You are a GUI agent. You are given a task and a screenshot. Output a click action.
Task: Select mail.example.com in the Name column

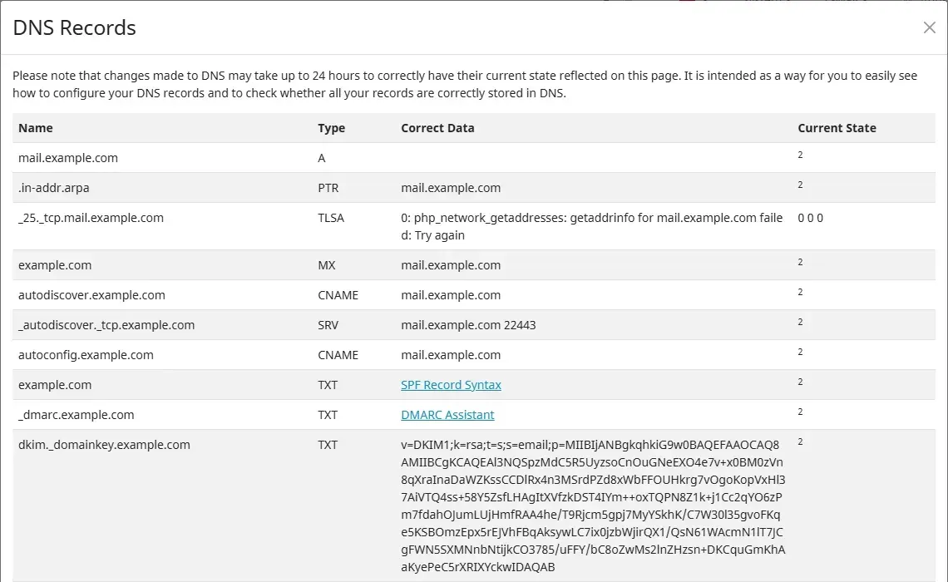point(68,158)
